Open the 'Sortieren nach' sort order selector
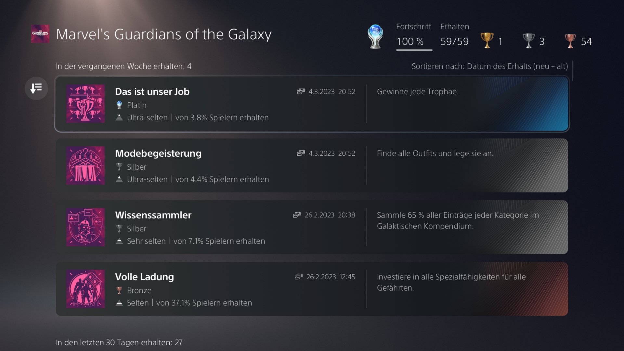Image resolution: width=624 pixels, height=351 pixels. 489,66
